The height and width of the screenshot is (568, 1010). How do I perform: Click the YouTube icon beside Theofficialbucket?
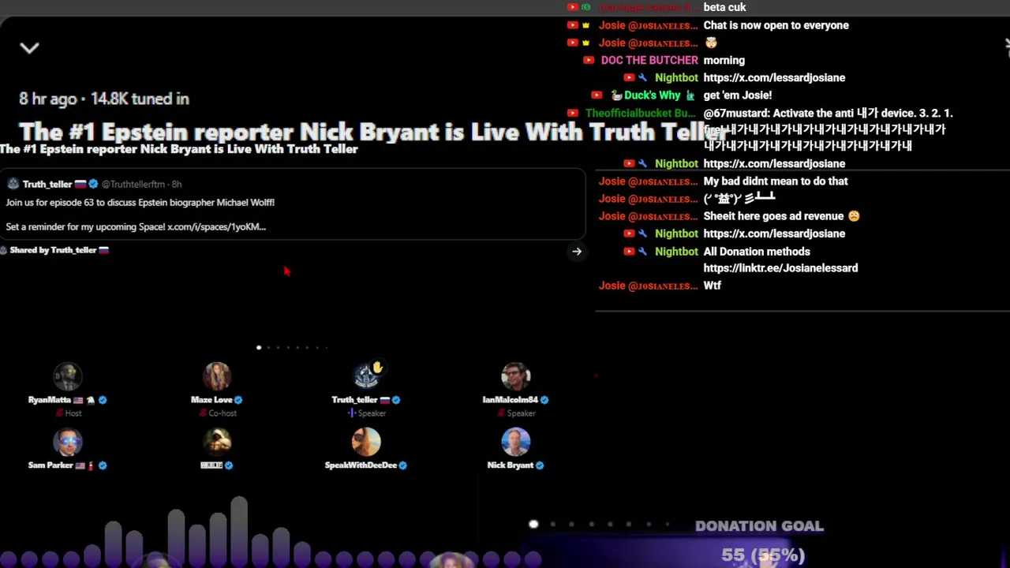pos(573,113)
